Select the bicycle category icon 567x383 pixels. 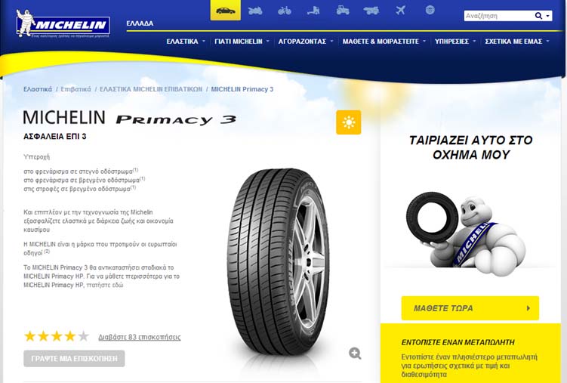click(x=284, y=11)
